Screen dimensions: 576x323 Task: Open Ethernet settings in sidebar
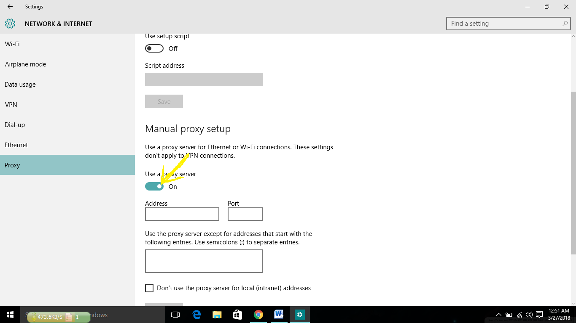coord(67,145)
